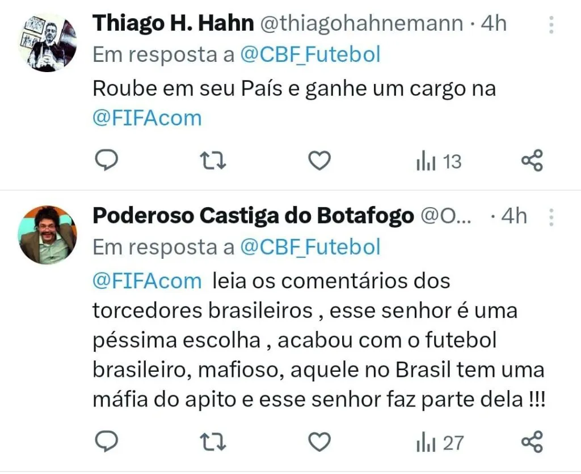Reply to Poderoso Castiga do Botafogo's tweet
The width and height of the screenshot is (581, 474).
[x=105, y=442]
